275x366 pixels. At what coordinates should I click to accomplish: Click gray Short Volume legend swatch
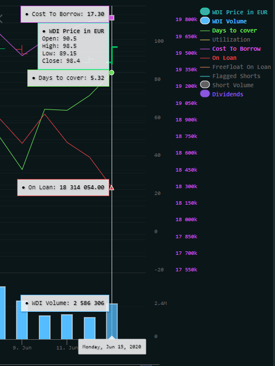[x=205, y=84]
